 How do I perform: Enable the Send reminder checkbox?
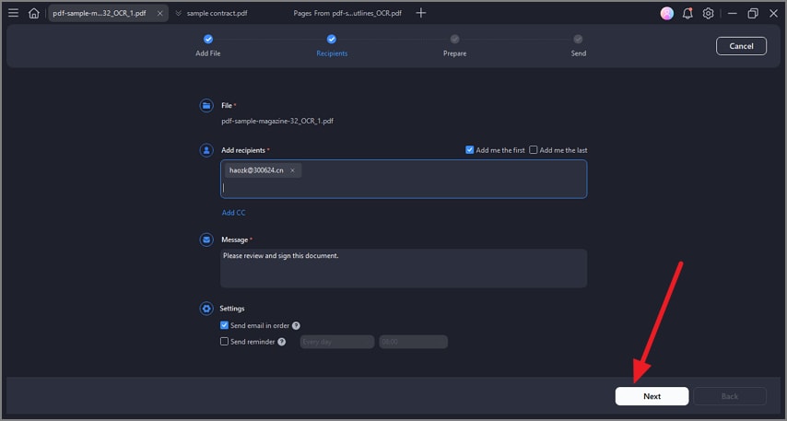[225, 342]
